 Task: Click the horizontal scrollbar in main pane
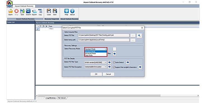99,95
